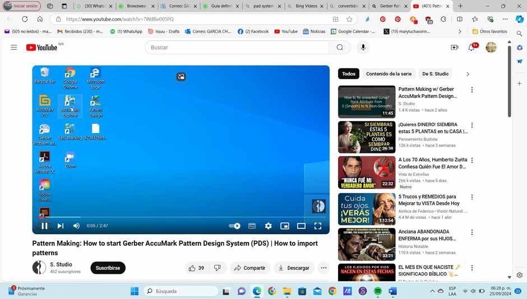Image resolution: width=527 pixels, height=299 pixels.
Task: Open the Google Calendar bookmark
Action: pyautogui.click(x=353, y=31)
